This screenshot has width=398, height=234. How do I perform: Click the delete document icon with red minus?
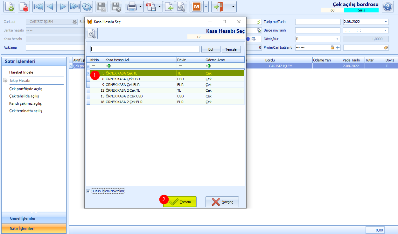click(x=24, y=7)
